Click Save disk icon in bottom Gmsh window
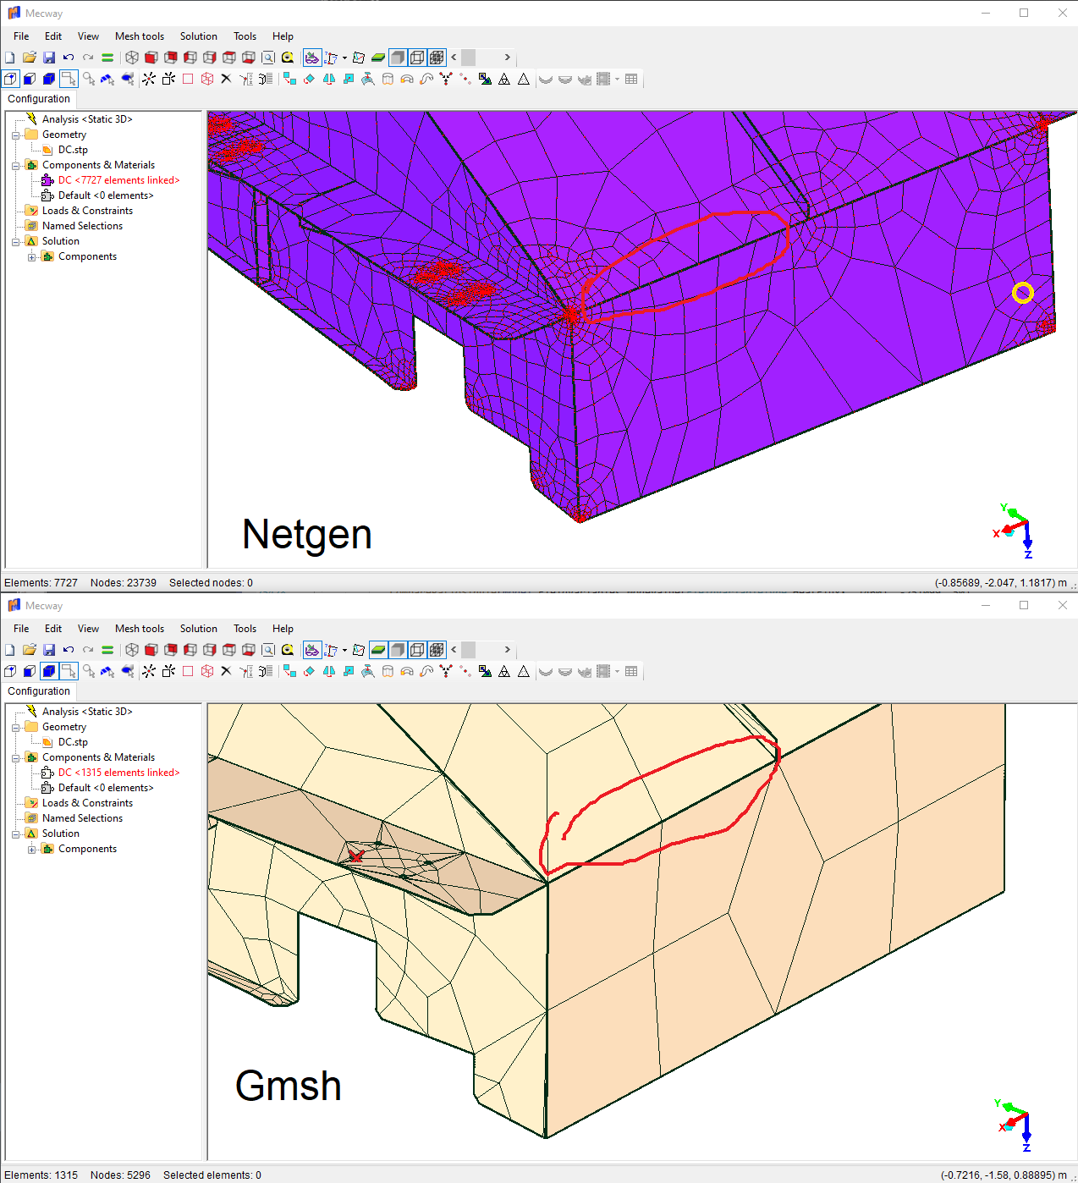Viewport: 1078px width, 1183px height. (49, 650)
